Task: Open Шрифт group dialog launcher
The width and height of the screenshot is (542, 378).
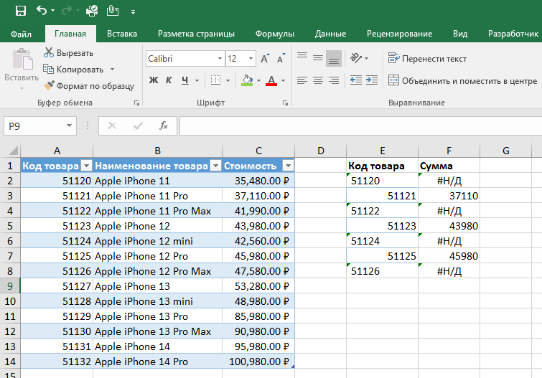Action: pos(285,103)
